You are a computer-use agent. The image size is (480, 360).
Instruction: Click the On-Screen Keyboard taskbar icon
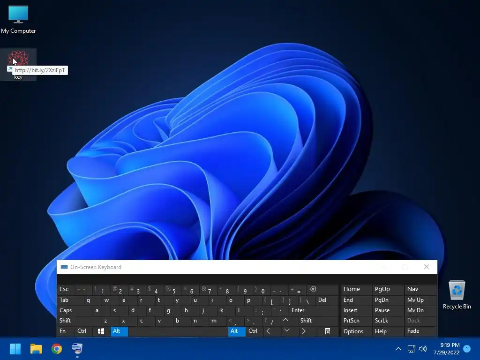(x=77, y=349)
